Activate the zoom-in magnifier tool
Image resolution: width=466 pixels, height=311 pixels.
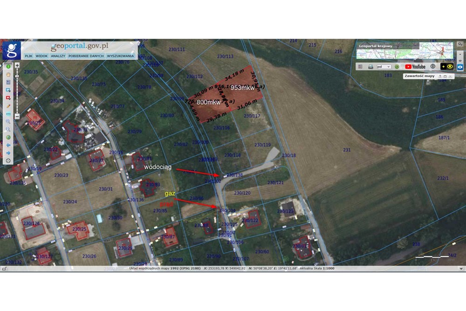coord(8,121)
